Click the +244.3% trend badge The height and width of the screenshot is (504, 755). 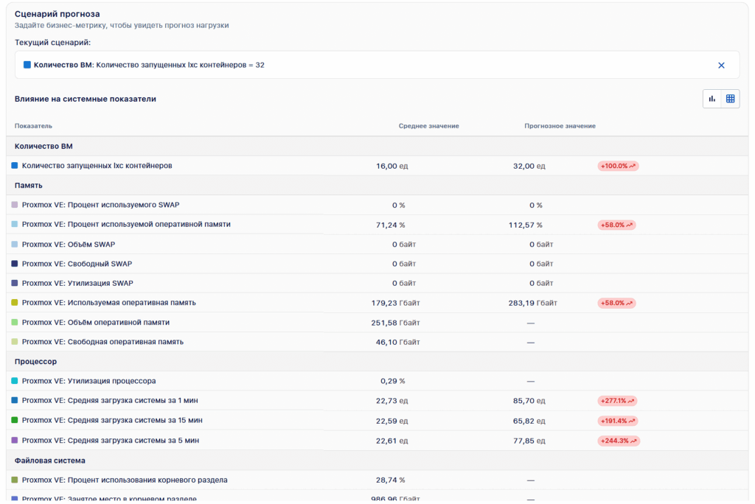click(619, 441)
